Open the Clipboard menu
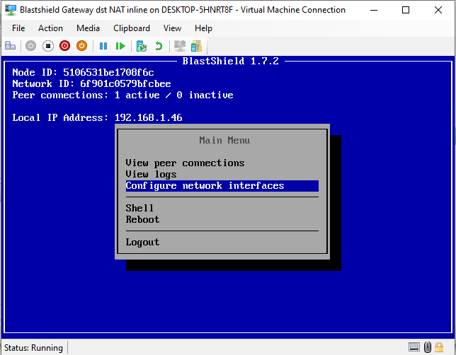The image size is (456, 355). [132, 28]
